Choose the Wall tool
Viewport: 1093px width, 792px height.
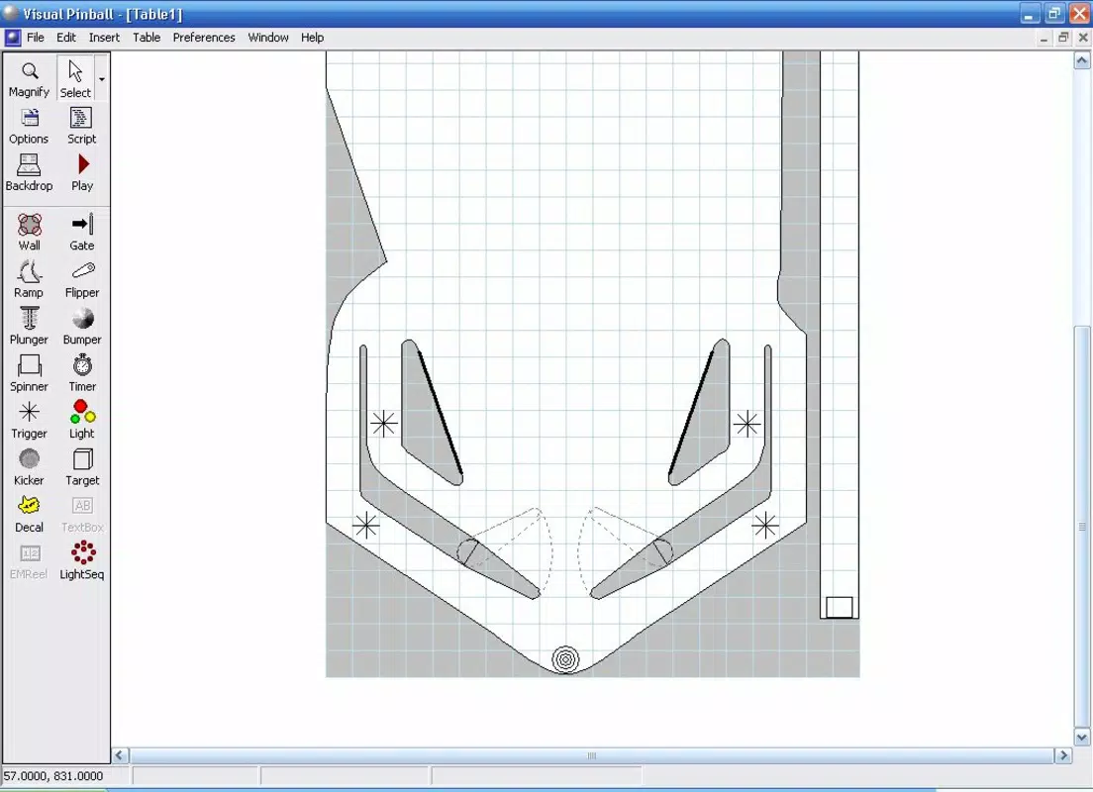[x=30, y=233]
